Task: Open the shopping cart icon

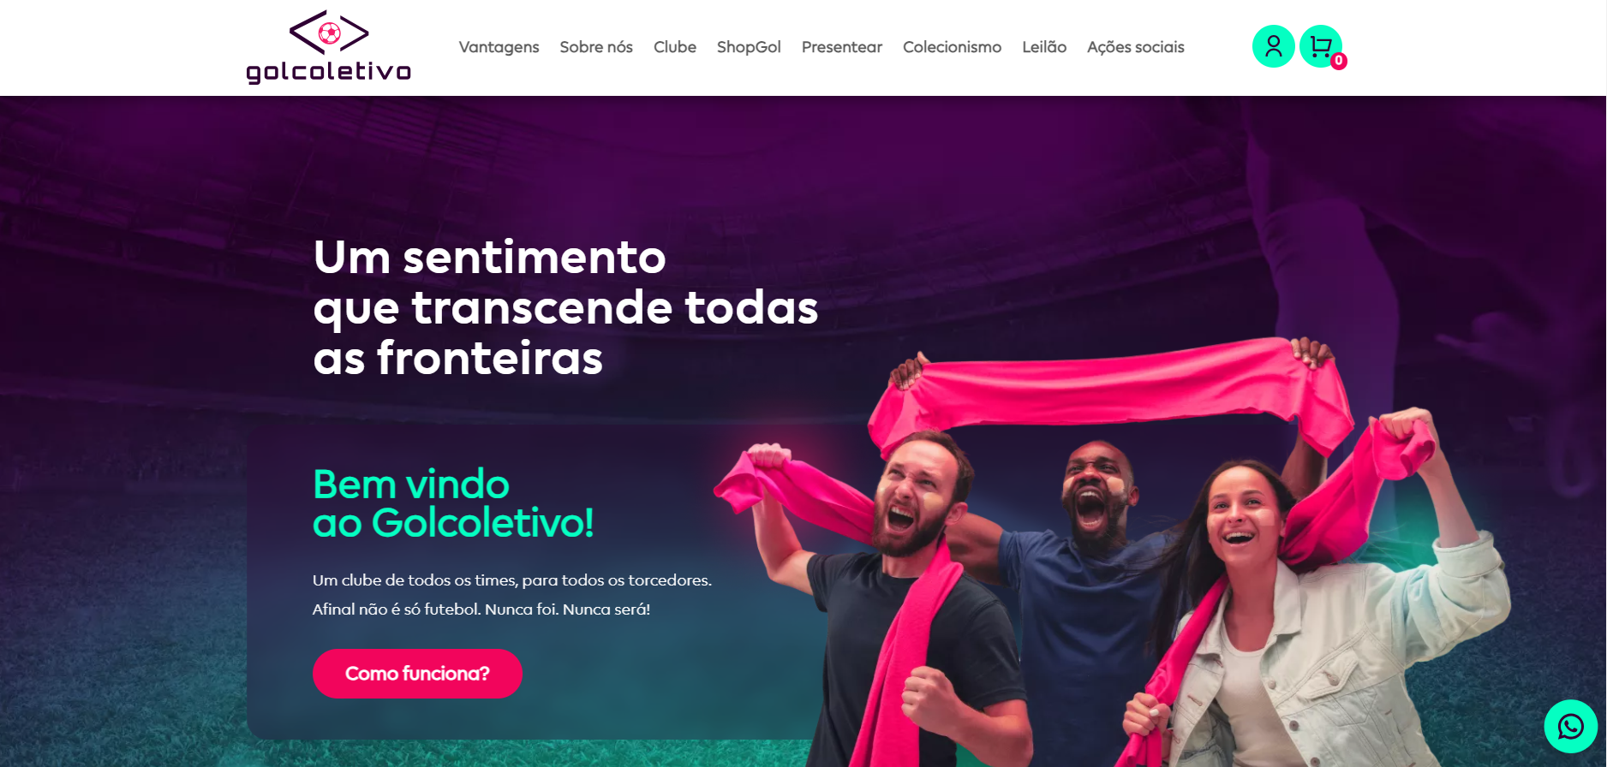Action: click(x=1320, y=46)
